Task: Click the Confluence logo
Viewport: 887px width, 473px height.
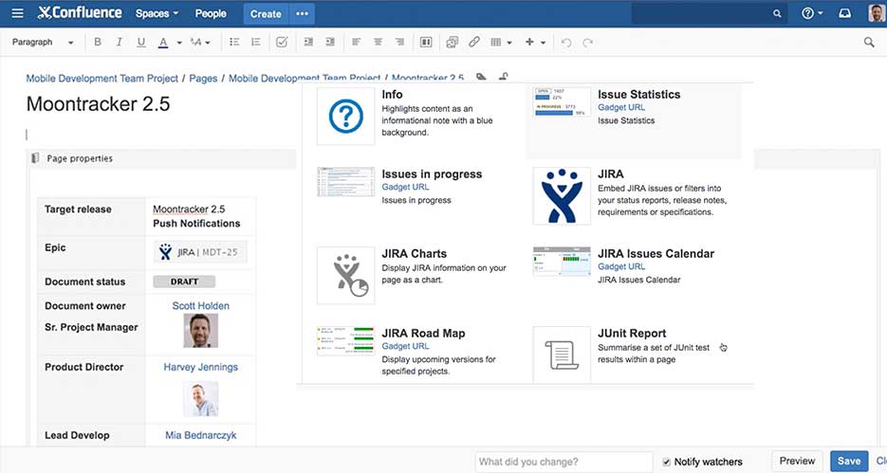Action: pos(80,13)
